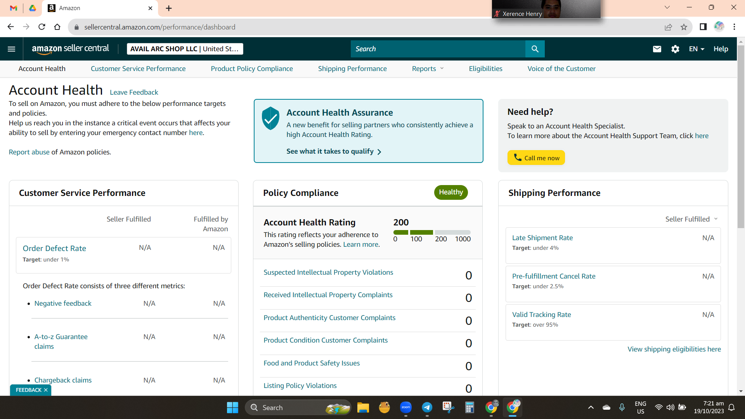Open Suspected Intellectual Property Violations

(328, 272)
